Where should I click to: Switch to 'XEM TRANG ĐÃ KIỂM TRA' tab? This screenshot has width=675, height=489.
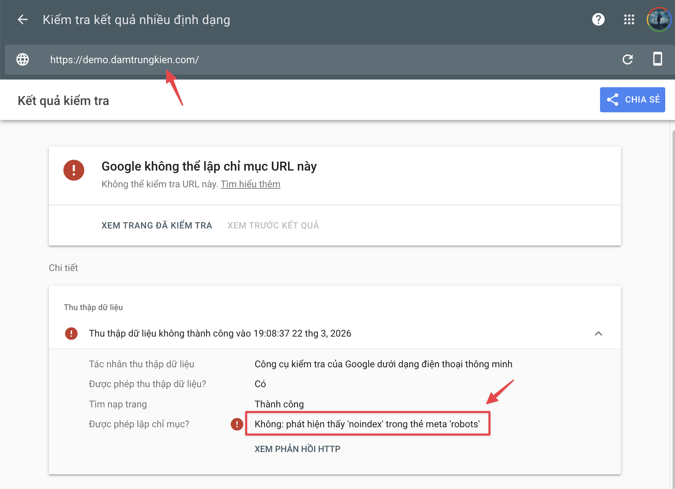(157, 225)
